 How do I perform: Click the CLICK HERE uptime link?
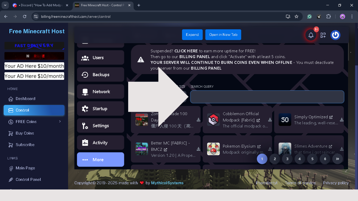(186, 51)
